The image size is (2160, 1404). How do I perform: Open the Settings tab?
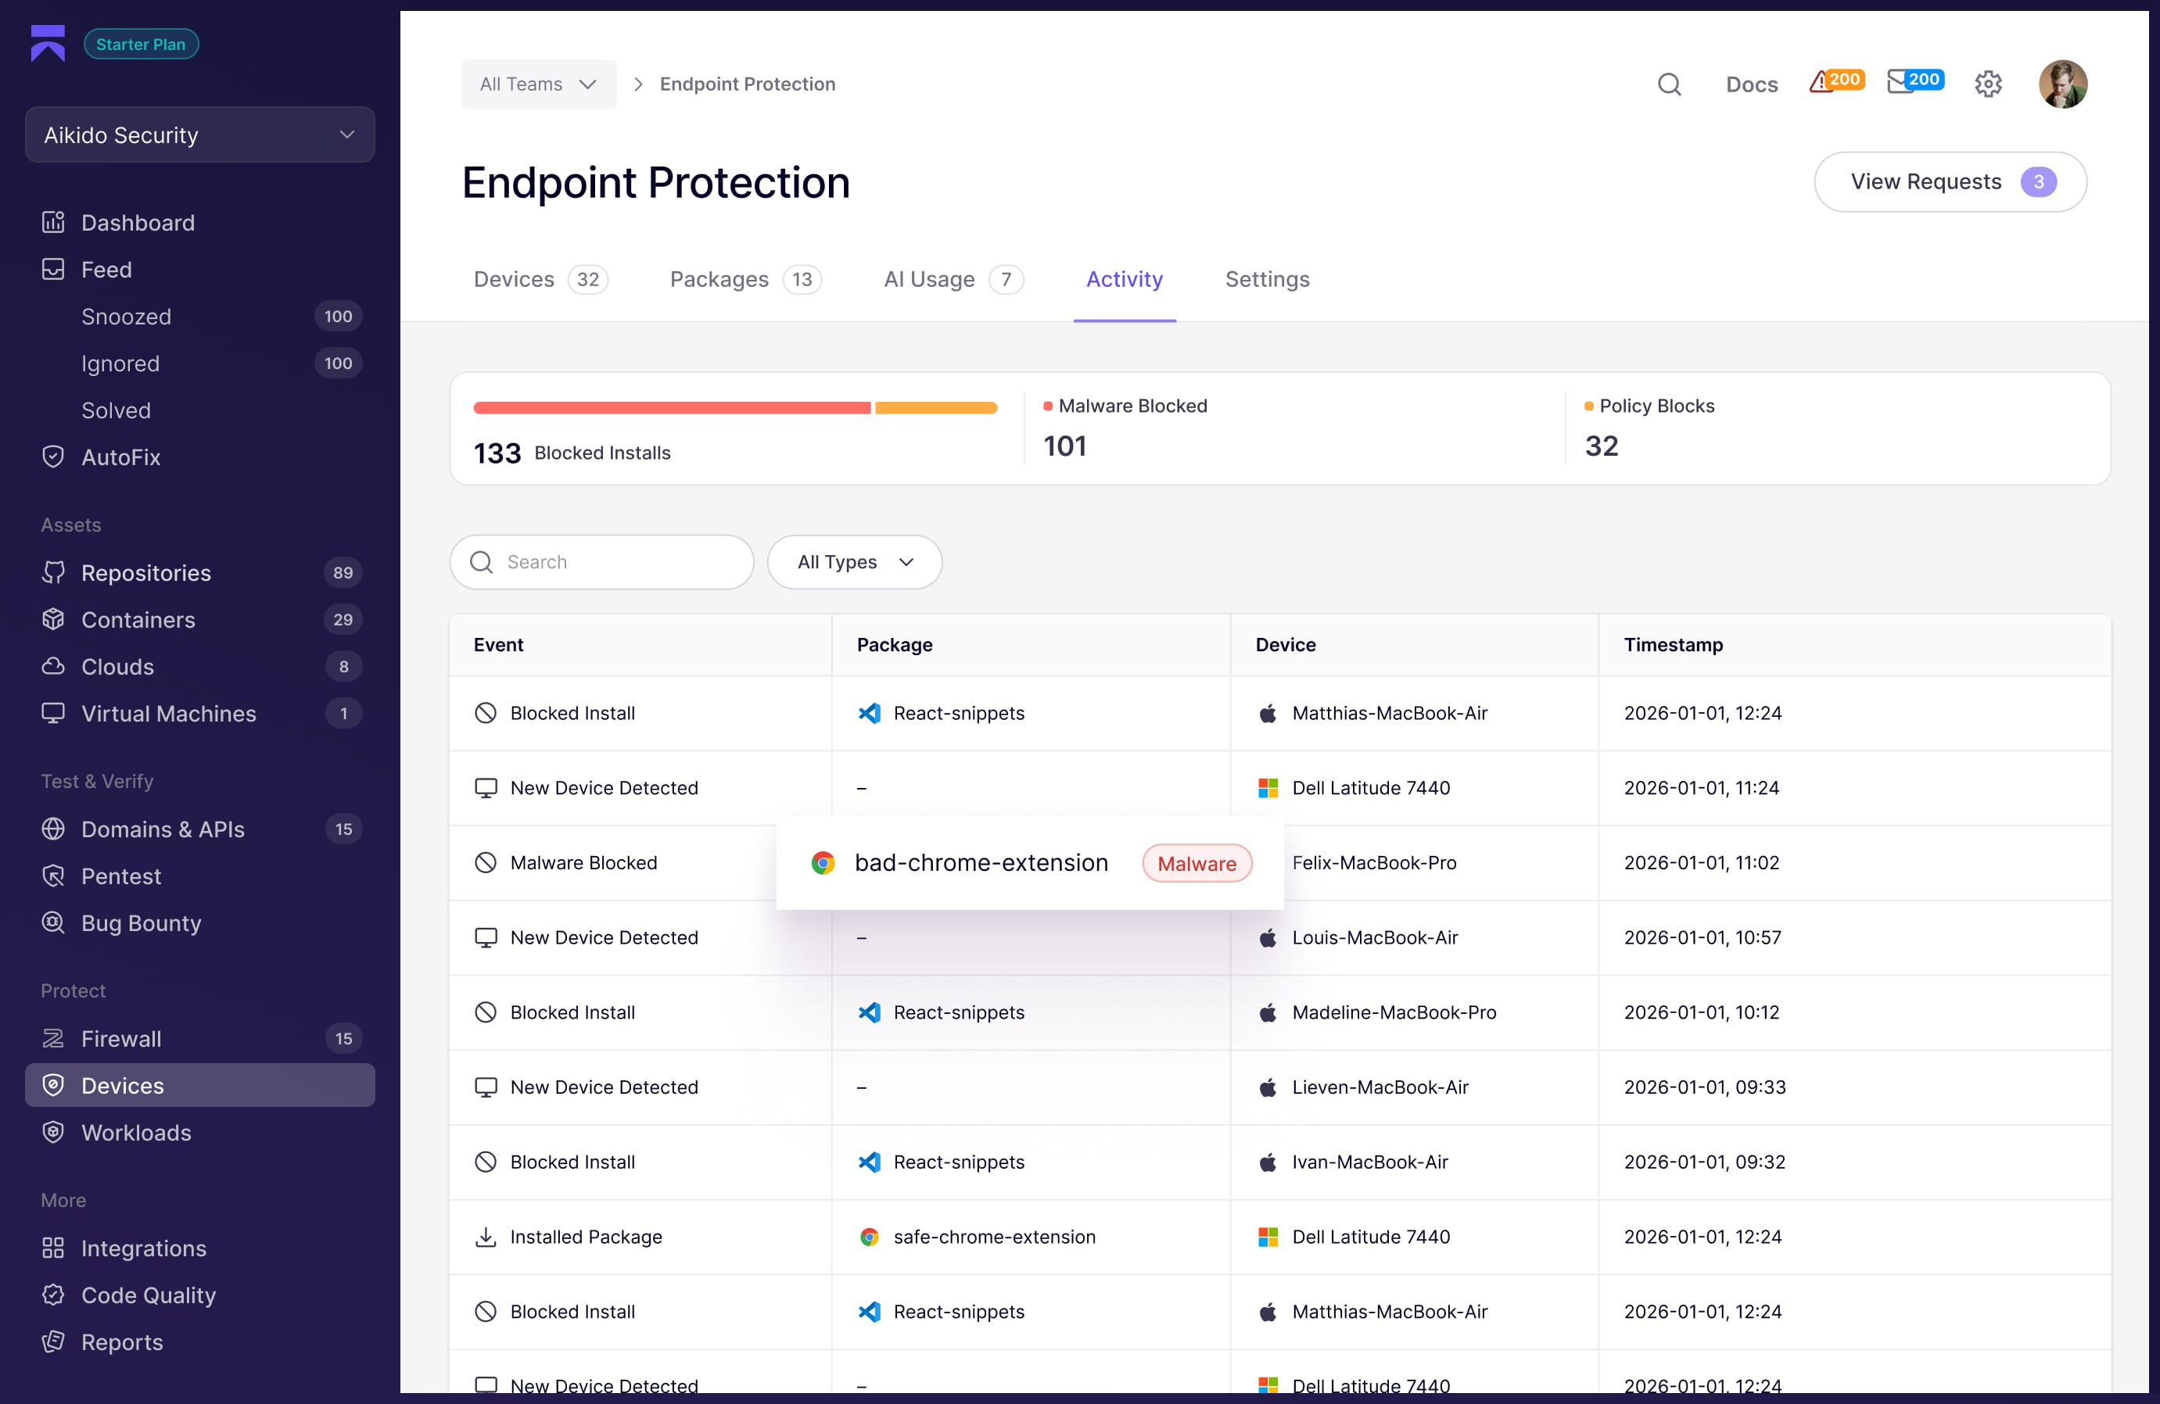click(1267, 279)
